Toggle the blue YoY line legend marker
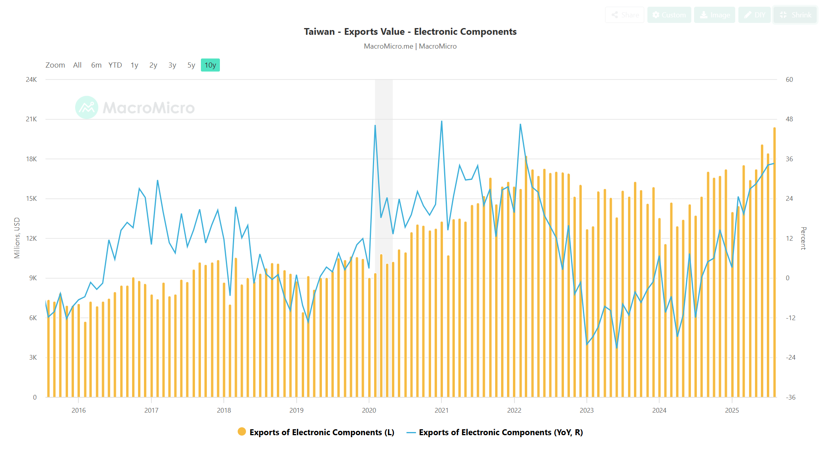Viewport: 840px width, 451px height. (411, 432)
